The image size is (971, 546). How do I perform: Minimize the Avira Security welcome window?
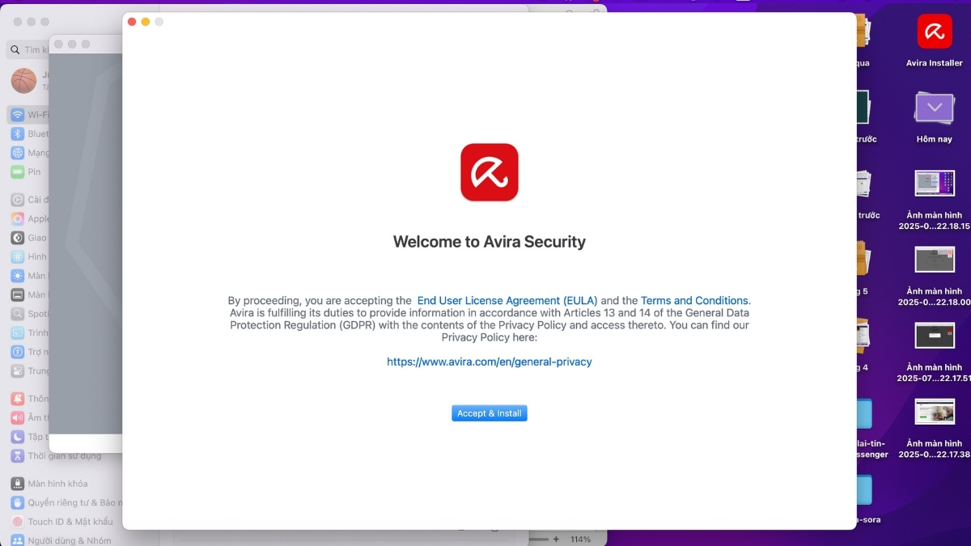click(146, 22)
